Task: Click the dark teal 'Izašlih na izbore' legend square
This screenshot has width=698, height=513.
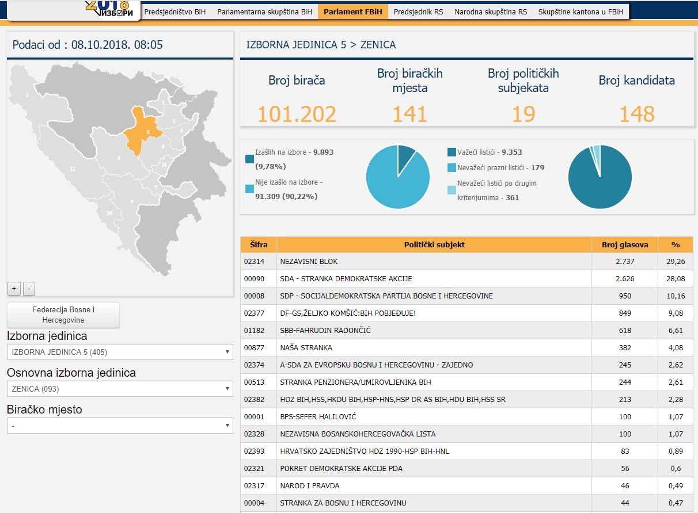Action: click(249, 159)
